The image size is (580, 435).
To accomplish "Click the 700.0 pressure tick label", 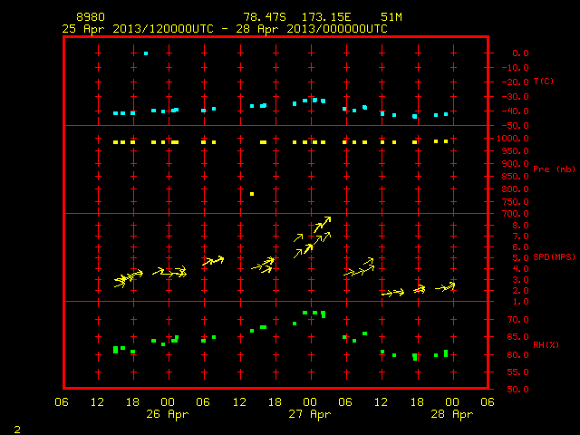I will (x=516, y=214).
